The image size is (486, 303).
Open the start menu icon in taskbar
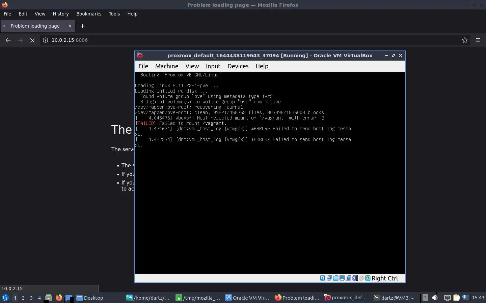[5, 298]
